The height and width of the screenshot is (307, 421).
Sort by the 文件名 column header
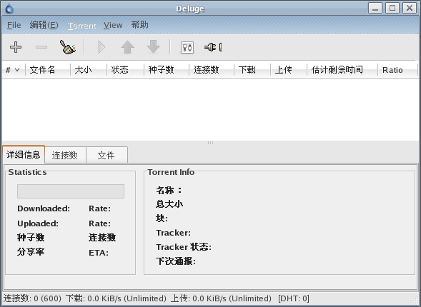(x=48, y=70)
